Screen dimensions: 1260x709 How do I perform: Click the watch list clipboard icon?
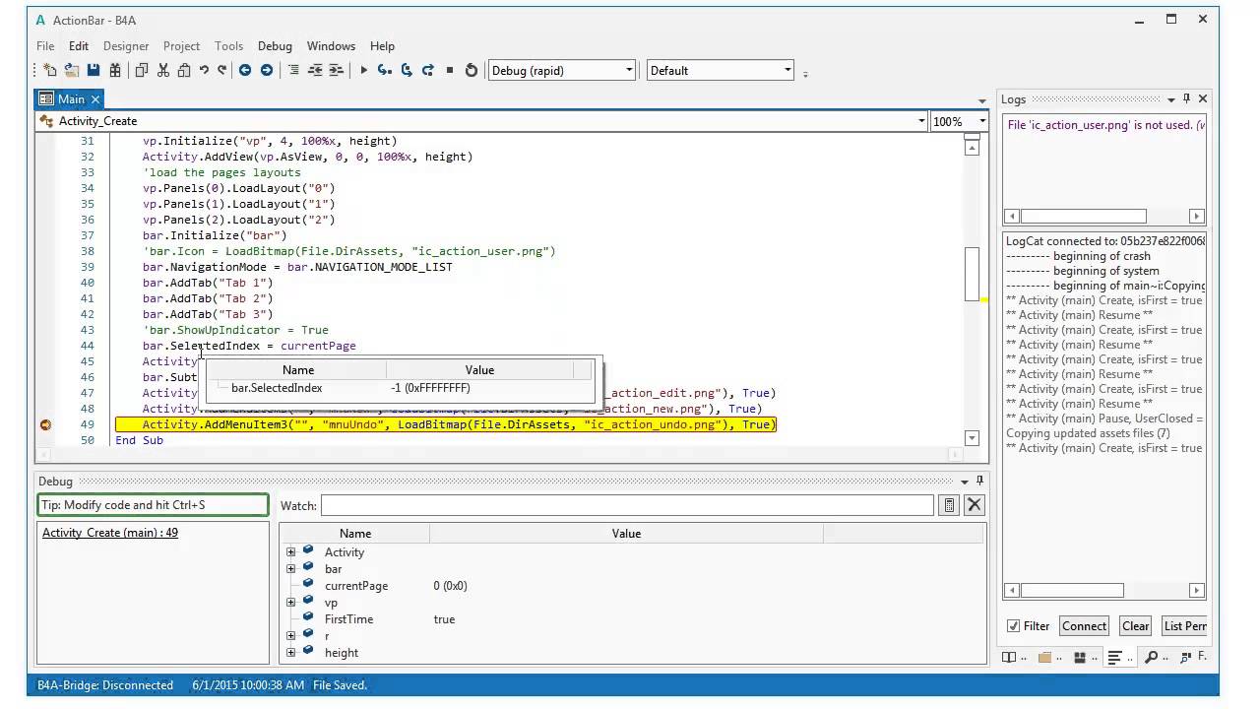(x=949, y=505)
